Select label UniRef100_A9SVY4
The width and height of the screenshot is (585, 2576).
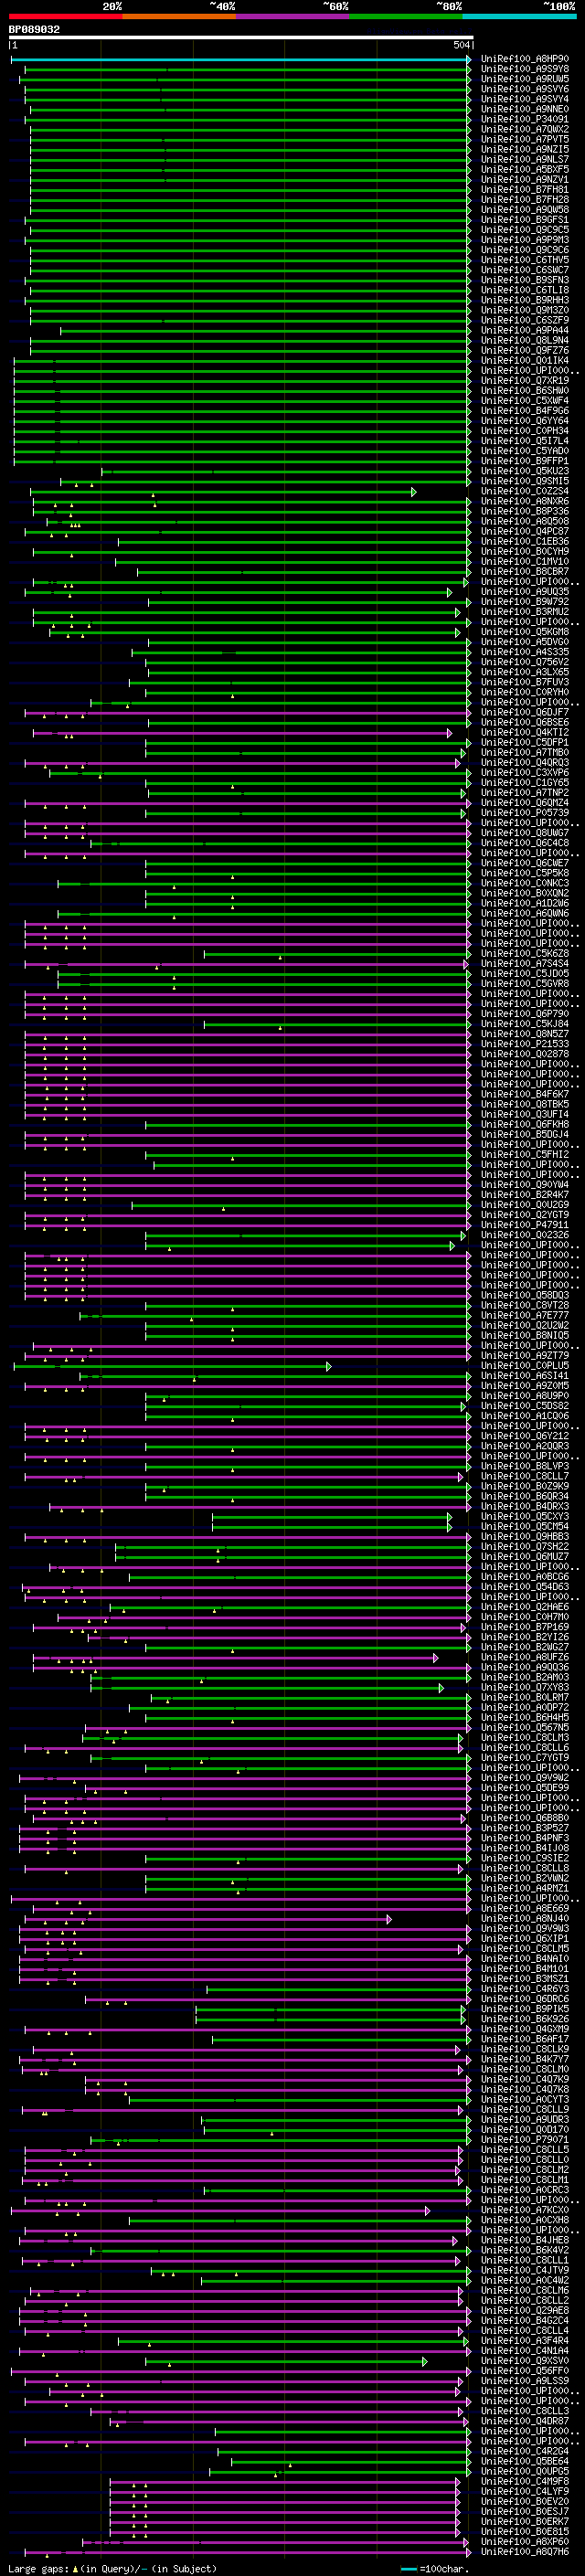pos(525,100)
